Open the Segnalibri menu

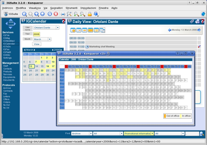[56, 8]
